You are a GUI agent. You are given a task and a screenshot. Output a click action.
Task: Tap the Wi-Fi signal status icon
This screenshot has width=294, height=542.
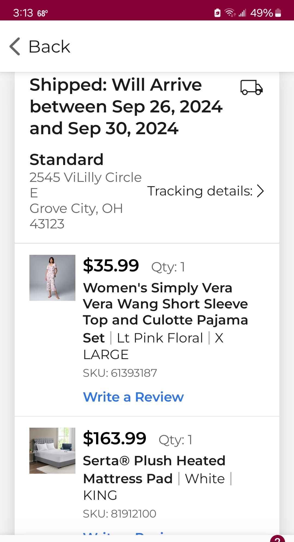(x=230, y=13)
